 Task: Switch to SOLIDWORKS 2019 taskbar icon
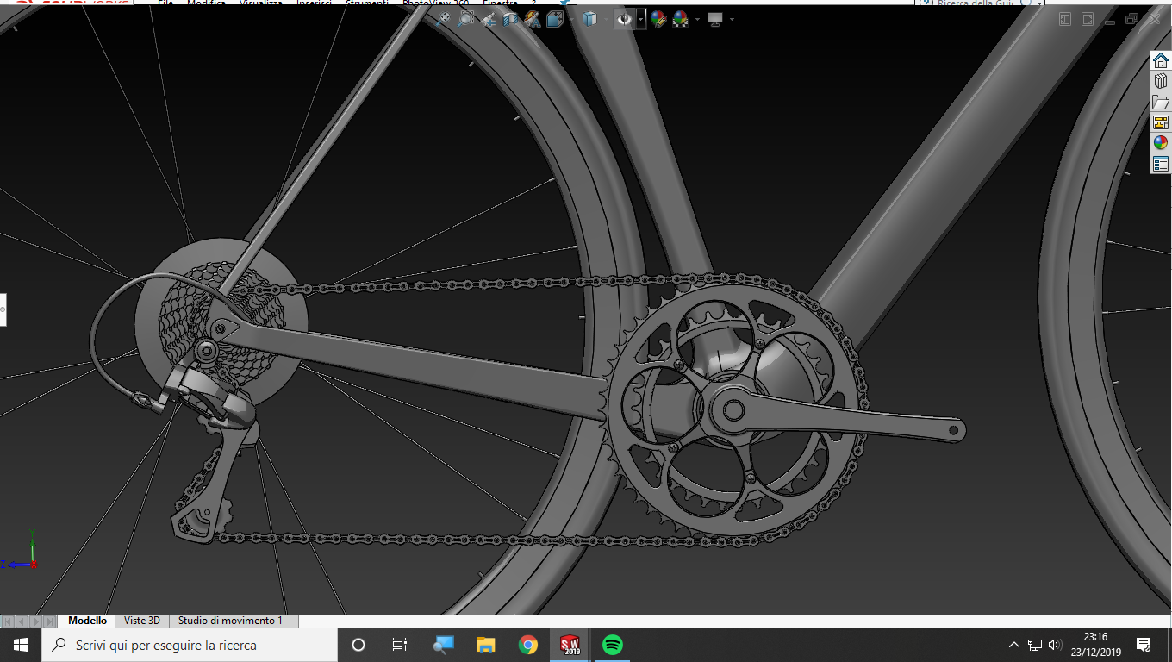[x=570, y=645]
